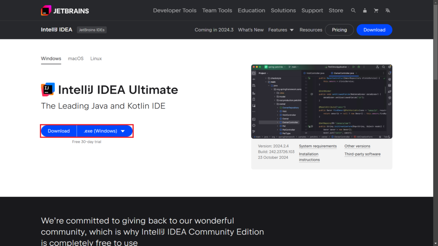This screenshot has width=438, height=246.
Task: Select the Windows tab
Action: 51,59
